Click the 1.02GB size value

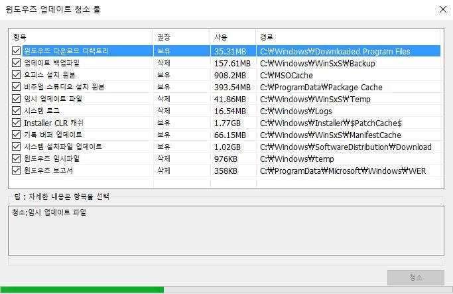click(227, 147)
